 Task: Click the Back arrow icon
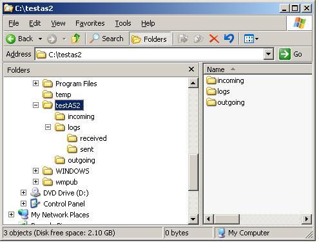click(x=10, y=39)
